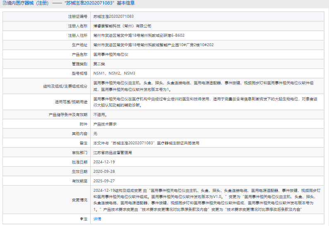This screenshot has width=329, height=226.
Task: Click the 注册人名称 label
Action: pyautogui.click(x=78, y=26)
